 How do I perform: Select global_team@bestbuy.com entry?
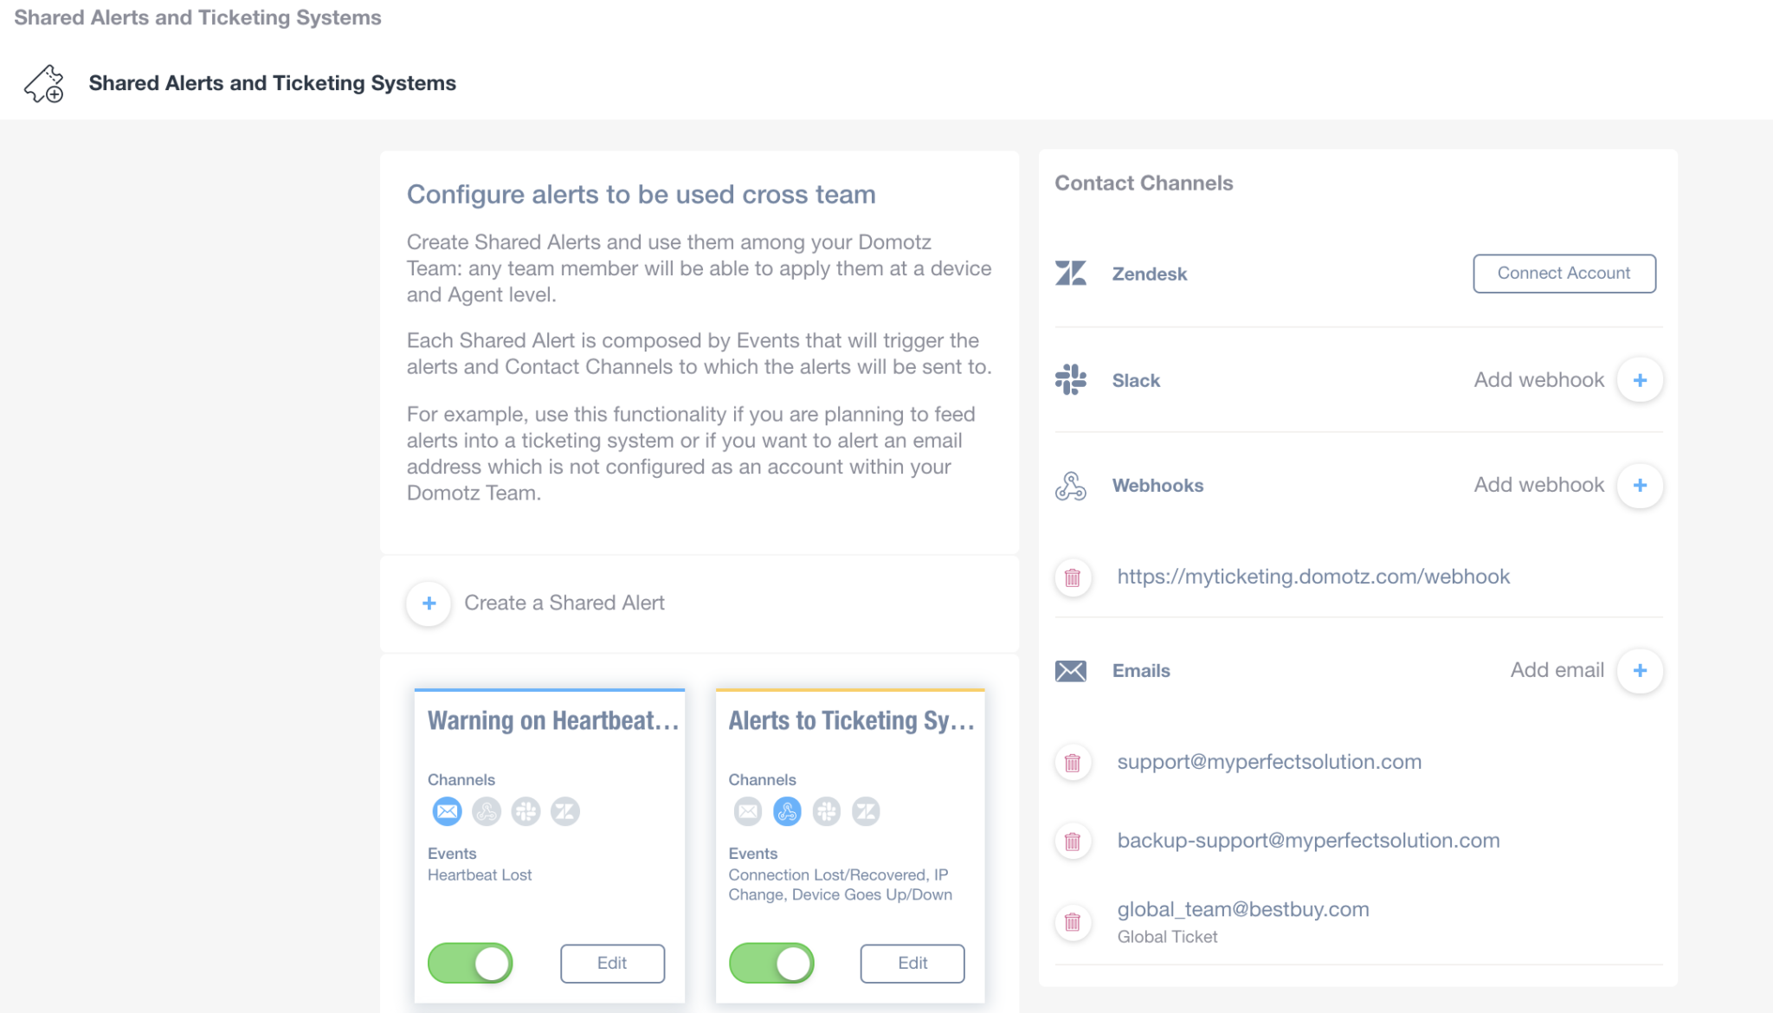pyautogui.click(x=1243, y=910)
